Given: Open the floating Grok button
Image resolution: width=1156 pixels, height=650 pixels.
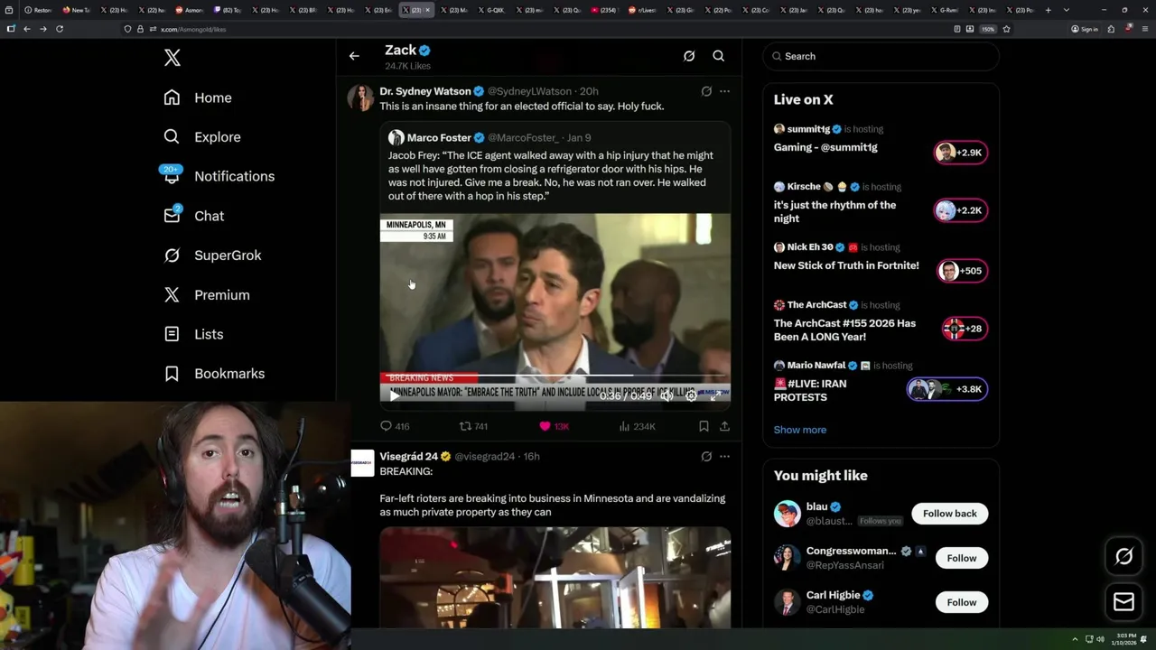Looking at the screenshot, I should coord(1123,557).
